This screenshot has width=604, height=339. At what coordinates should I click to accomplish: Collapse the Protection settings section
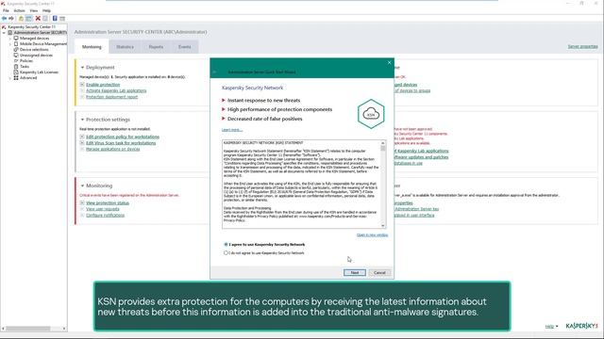click(x=82, y=120)
